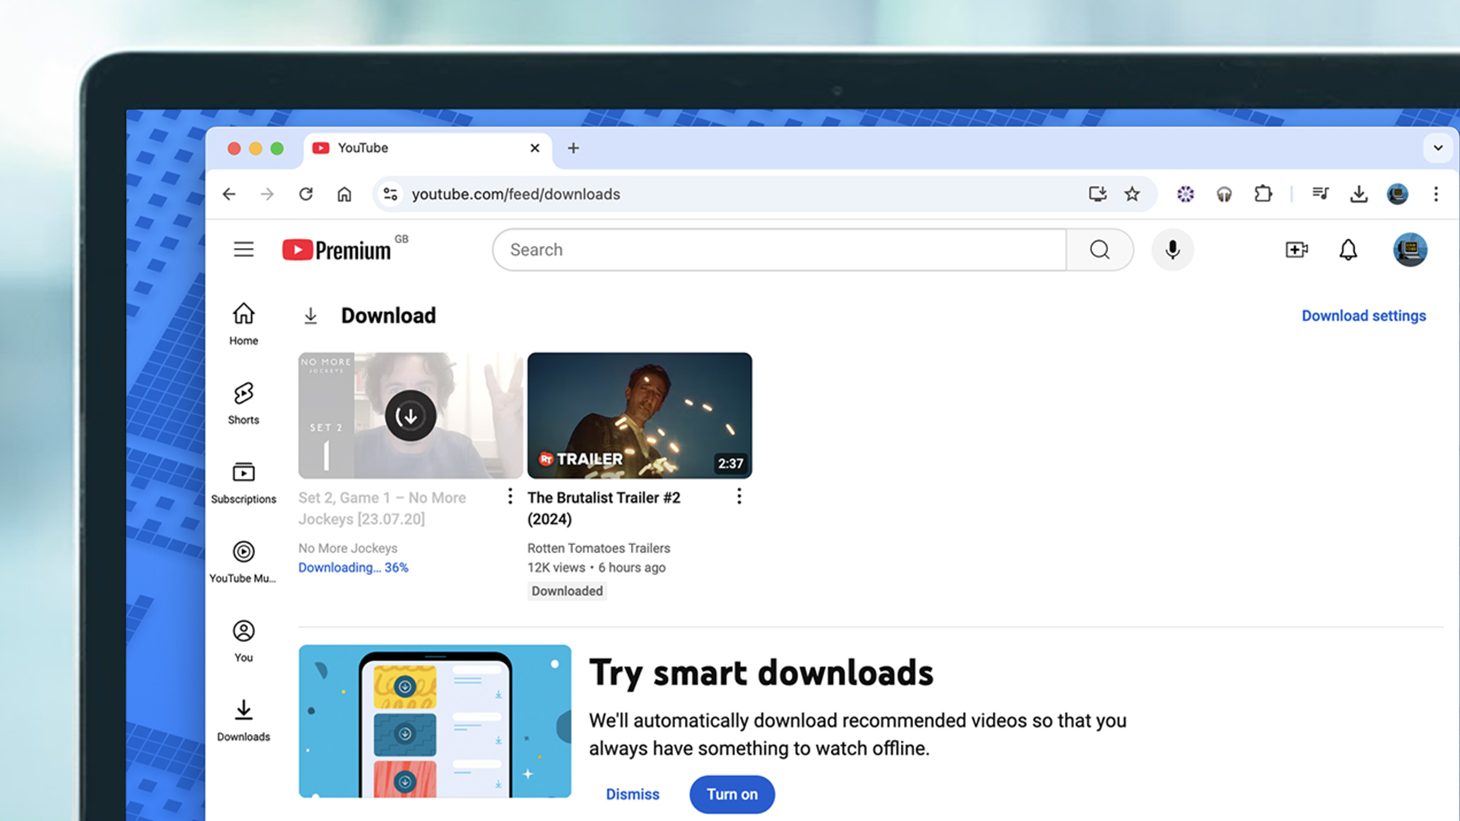Turn on smart downloads
Viewport: 1460px width, 821px height.
(x=731, y=794)
